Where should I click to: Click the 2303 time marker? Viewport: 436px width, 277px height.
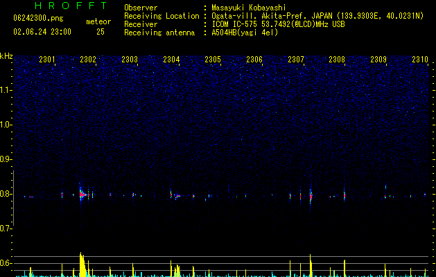pyautogui.click(x=130, y=59)
